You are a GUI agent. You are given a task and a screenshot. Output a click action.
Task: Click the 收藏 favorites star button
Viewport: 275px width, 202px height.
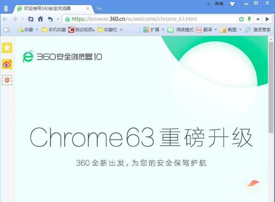[26, 30]
